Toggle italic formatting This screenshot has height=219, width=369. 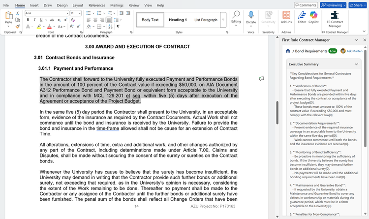[x=34, y=20]
